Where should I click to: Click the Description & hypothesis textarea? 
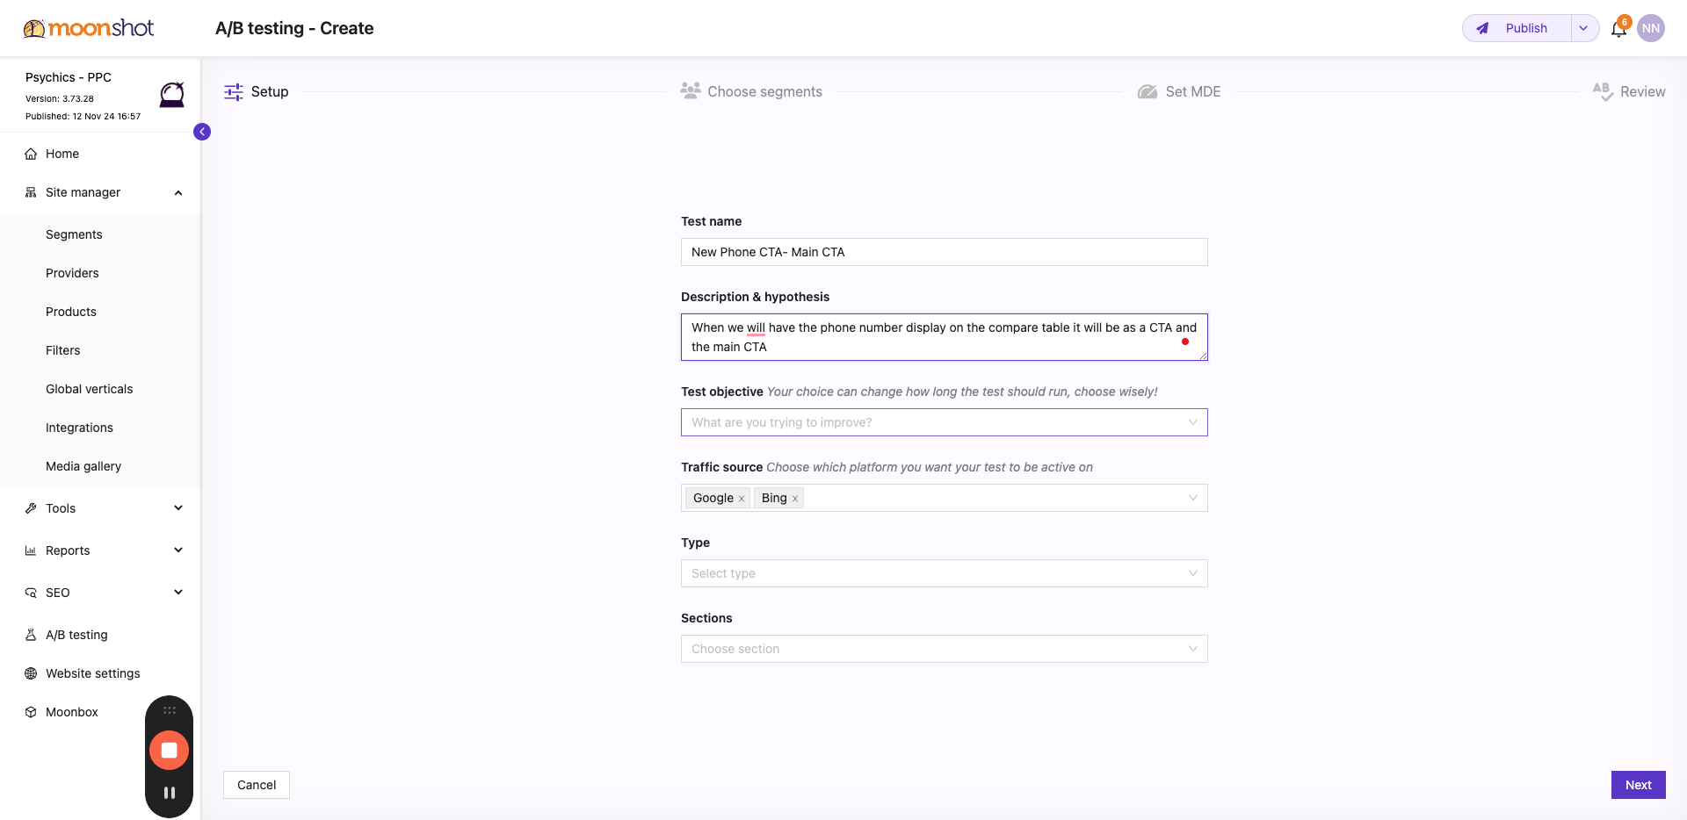point(945,337)
